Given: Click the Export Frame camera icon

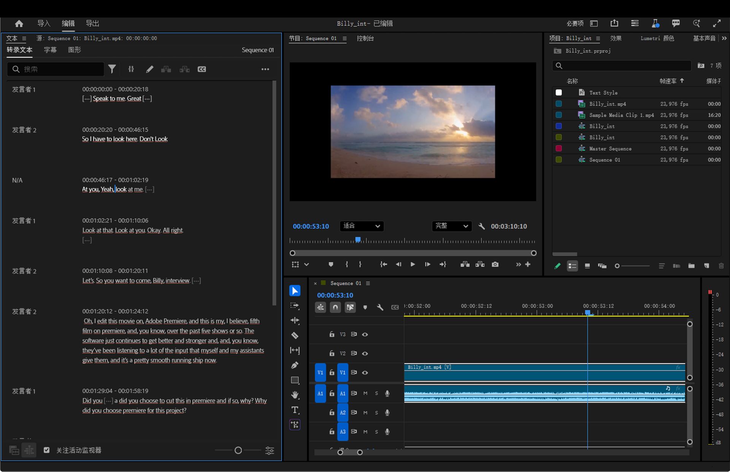Looking at the screenshot, I should (x=495, y=265).
